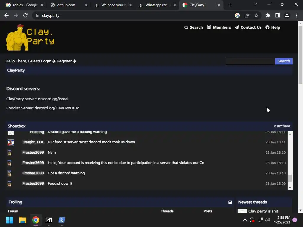
Task: Switch to the 'We need your h' tab
Action: coord(113,5)
